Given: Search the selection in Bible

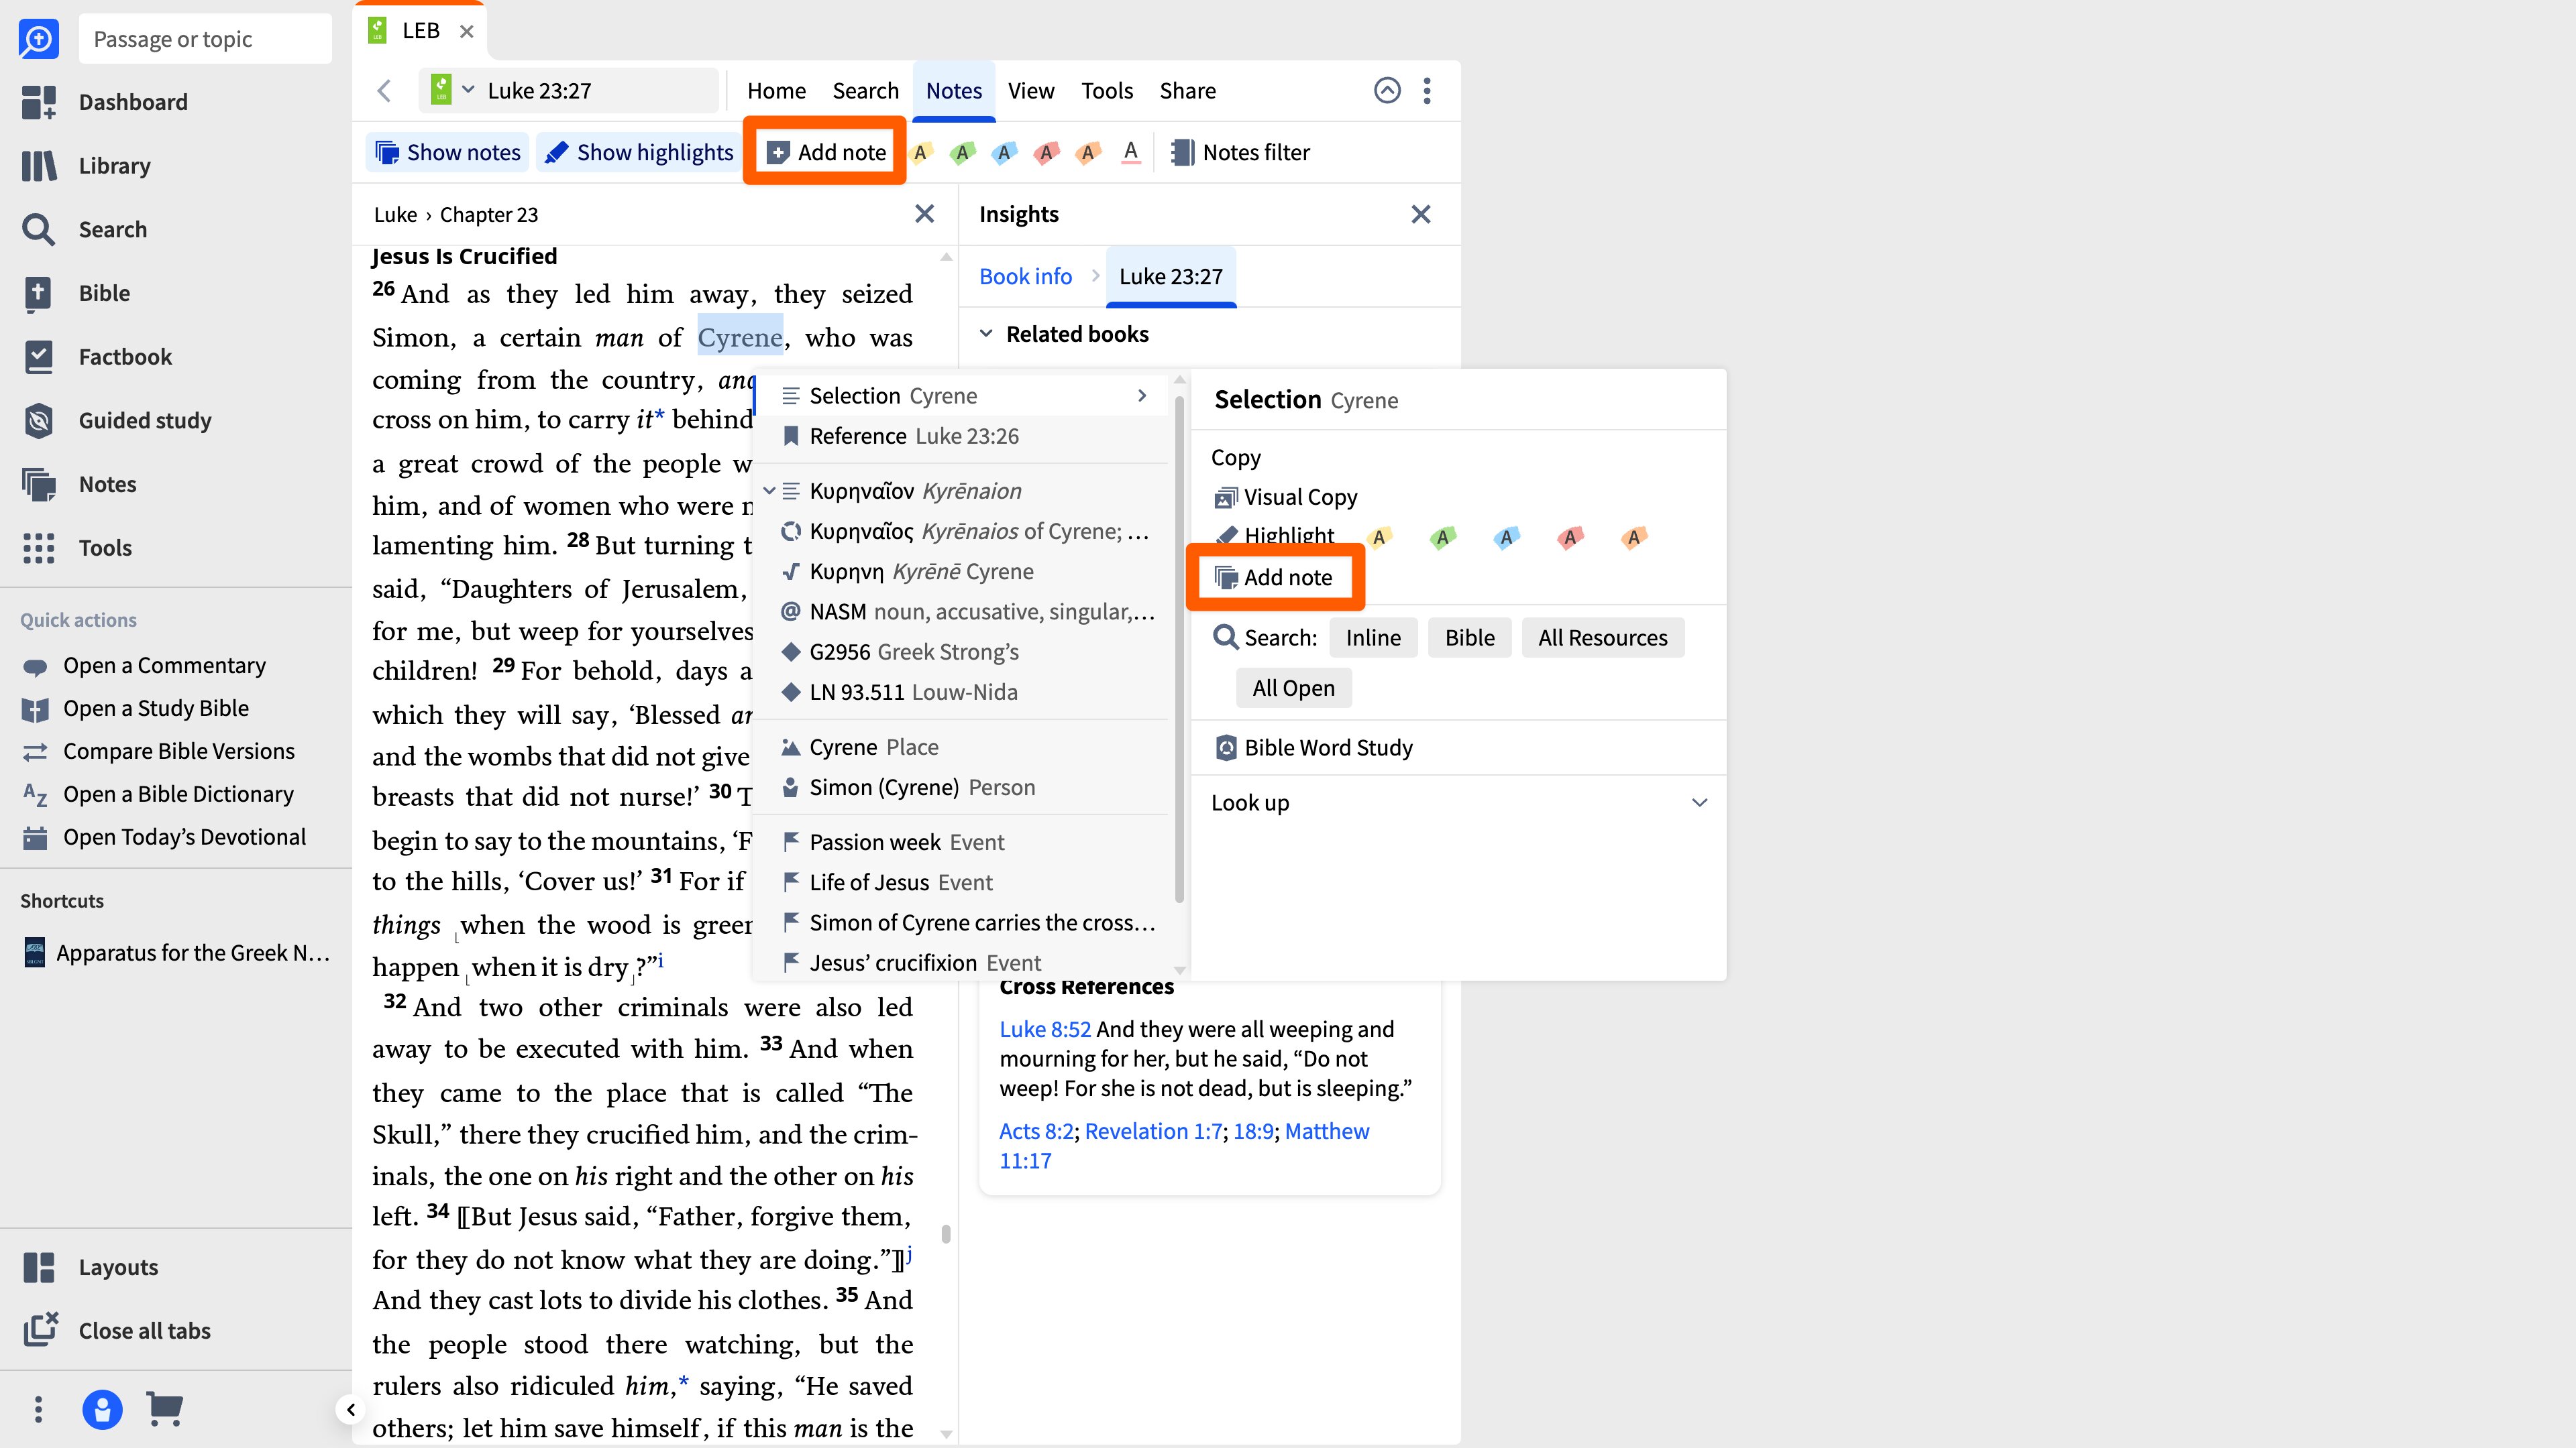Looking at the screenshot, I should pos(1469,638).
